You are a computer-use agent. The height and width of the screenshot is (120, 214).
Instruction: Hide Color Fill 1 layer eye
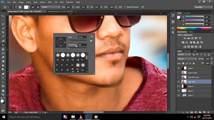point(179,82)
